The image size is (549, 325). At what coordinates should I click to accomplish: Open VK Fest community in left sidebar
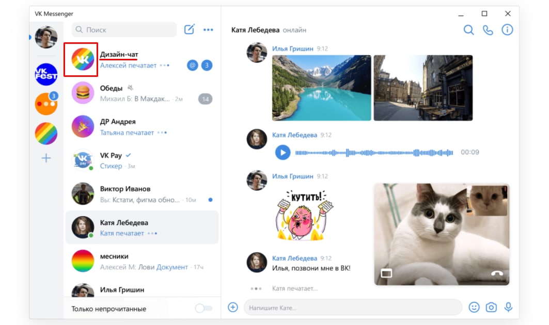46,74
